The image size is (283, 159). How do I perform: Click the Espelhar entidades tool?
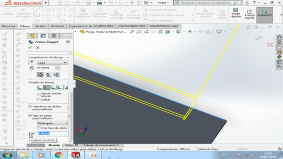(160, 10)
